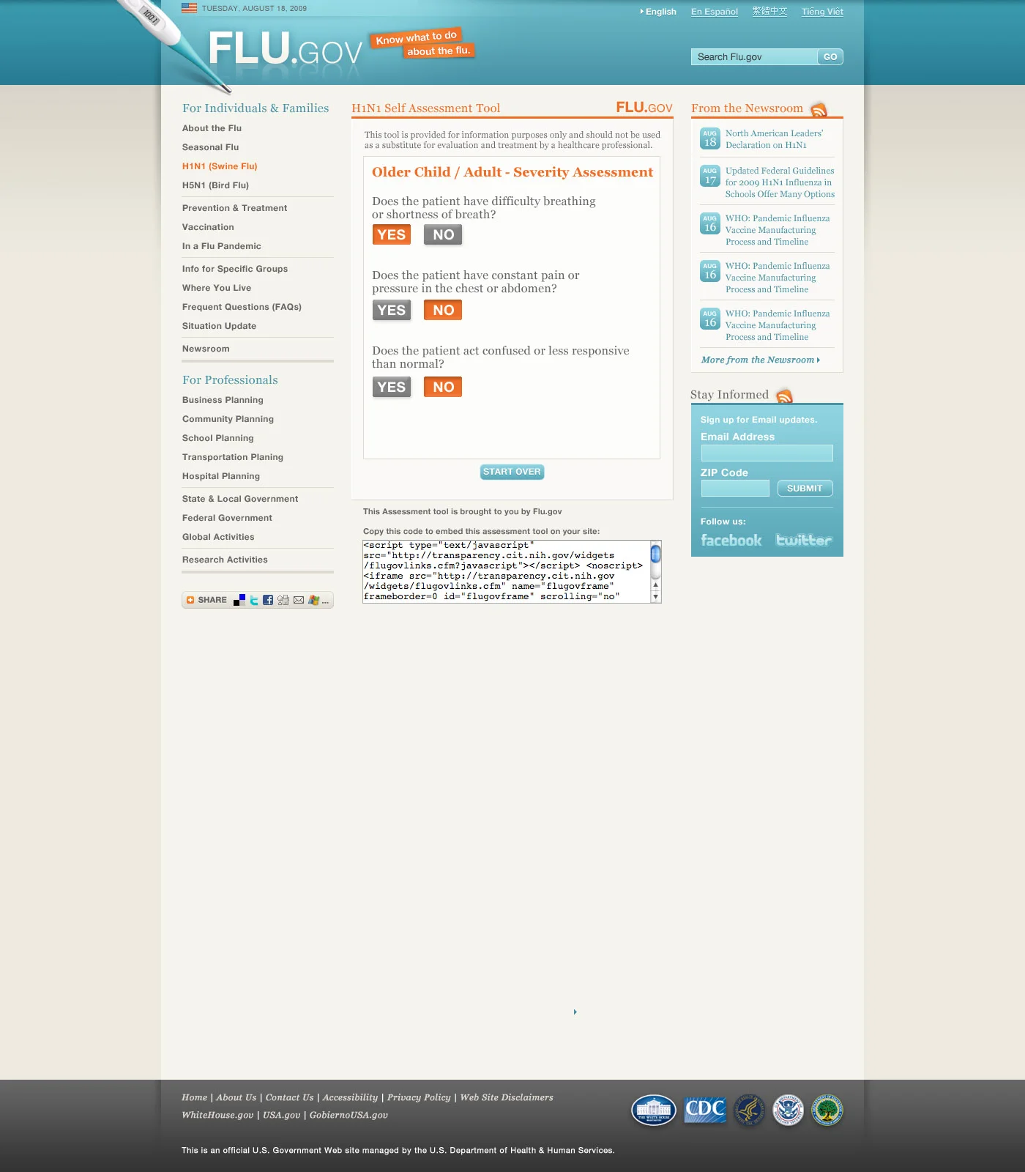Open About the Flu in sidebar

click(212, 128)
